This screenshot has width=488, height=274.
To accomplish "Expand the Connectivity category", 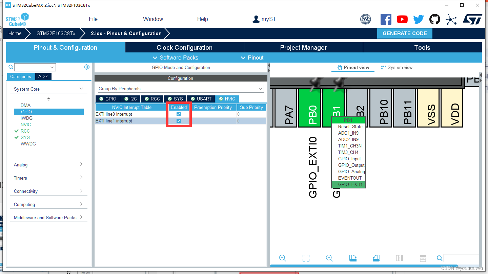I will 81,191.
